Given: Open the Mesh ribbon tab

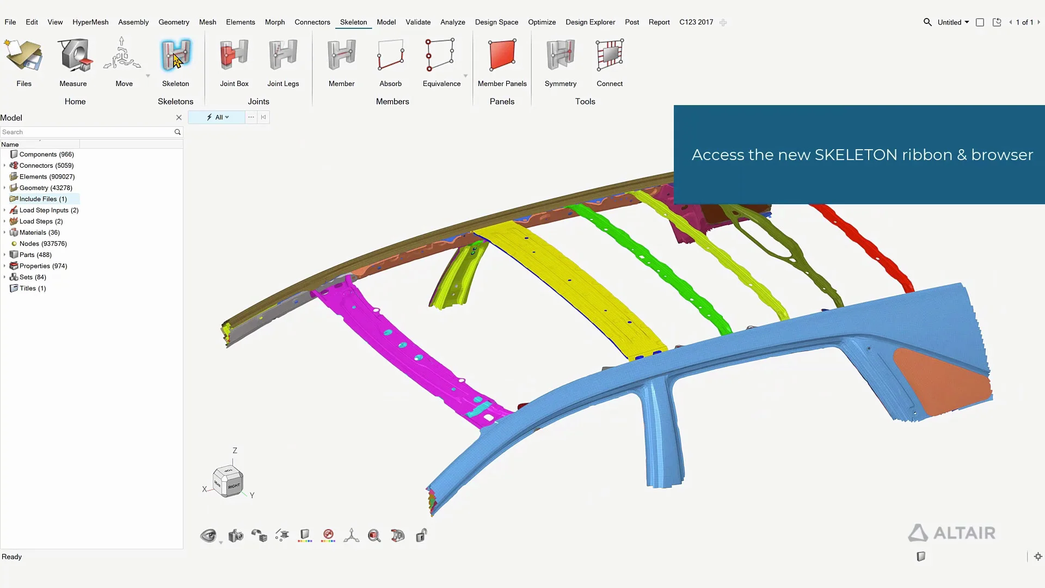Looking at the screenshot, I should 207,22.
